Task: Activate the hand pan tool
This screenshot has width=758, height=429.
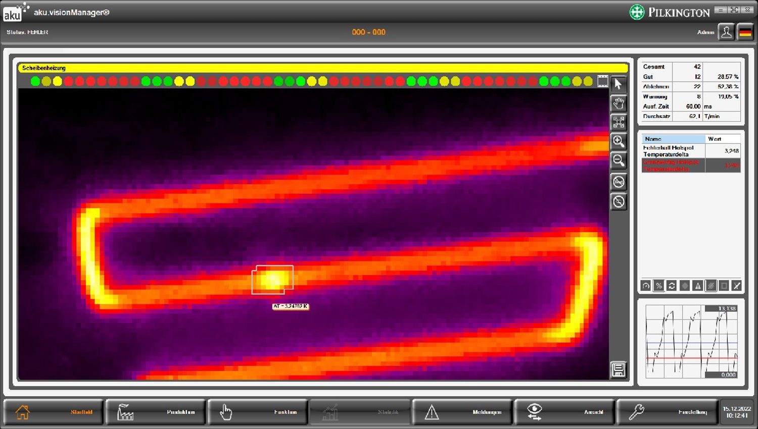Action: [618, 103]
